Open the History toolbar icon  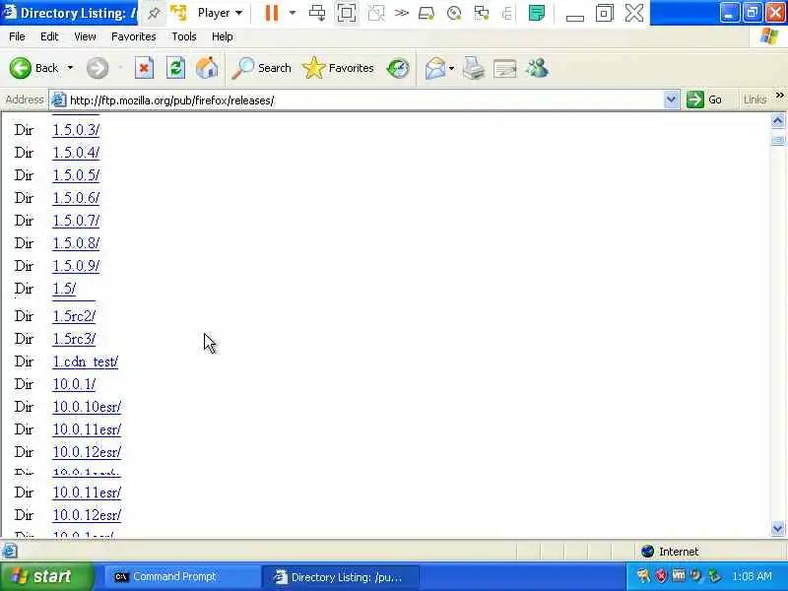[x=398, y=68]
